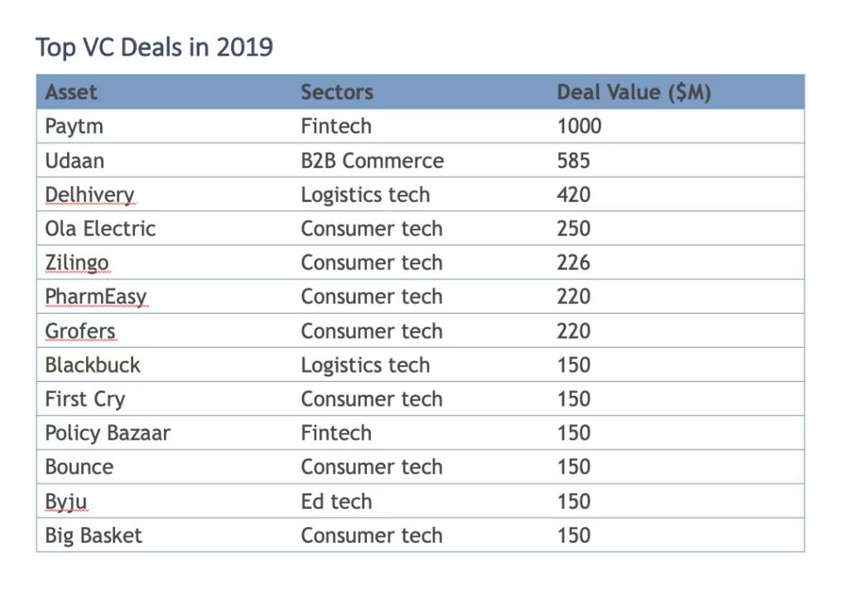Click the underlined word Delhivery
The height and width of the screenshot is (594, 848).
coord(89,196)
